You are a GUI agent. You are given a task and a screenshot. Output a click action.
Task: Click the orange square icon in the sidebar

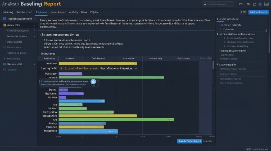(4, 25)
